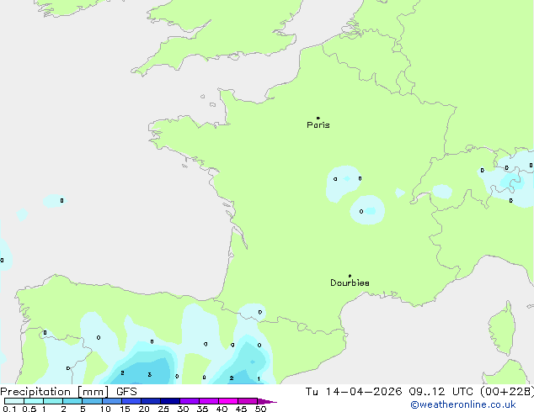Click the Dourbies city label
Image resolution: width=534 pixels, height=412 pixels.
(x=350, y=283)
